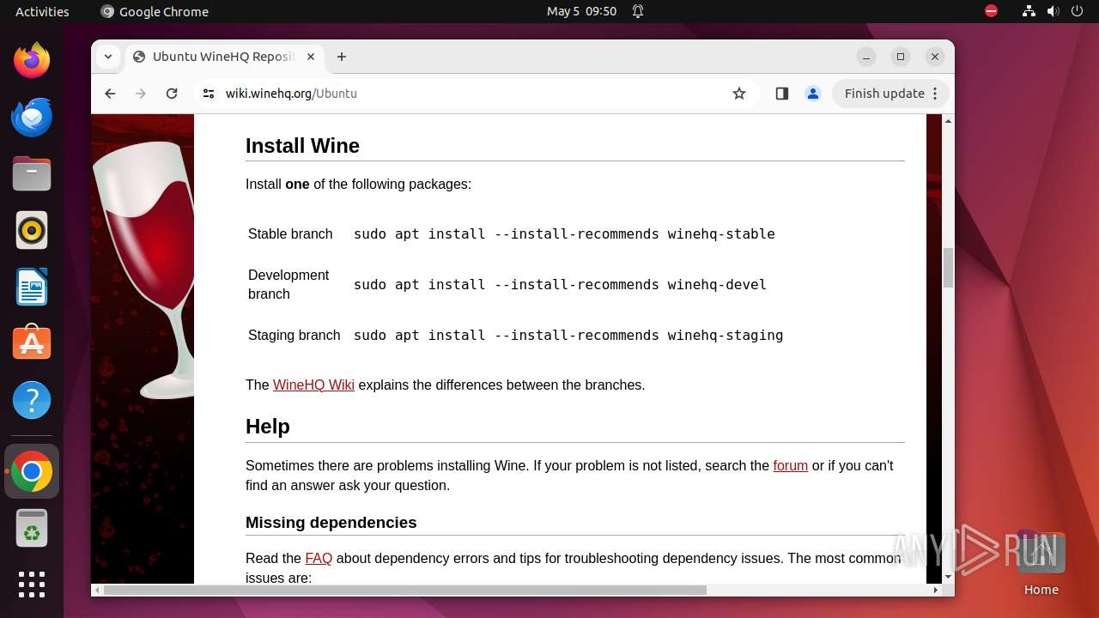Open a new tab with plus
1099x618 pixels.
(342, 57)
